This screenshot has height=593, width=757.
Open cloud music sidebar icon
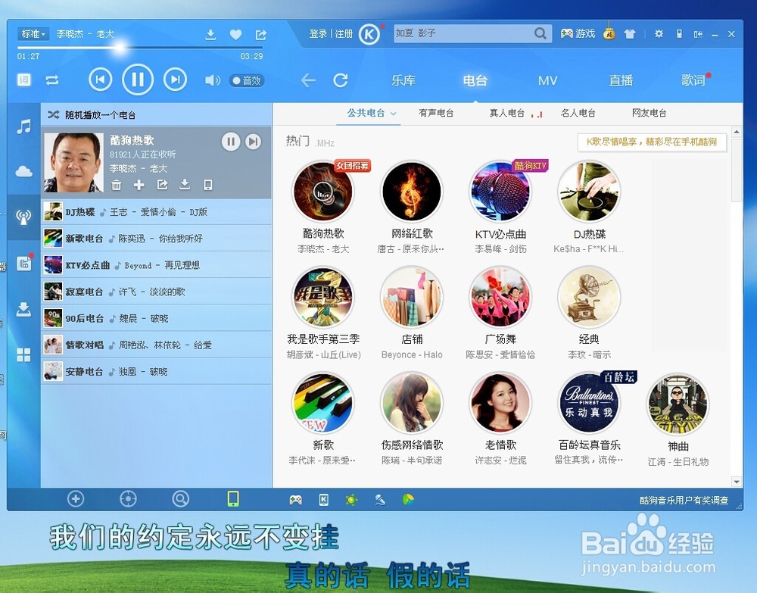tap(23, 171)
